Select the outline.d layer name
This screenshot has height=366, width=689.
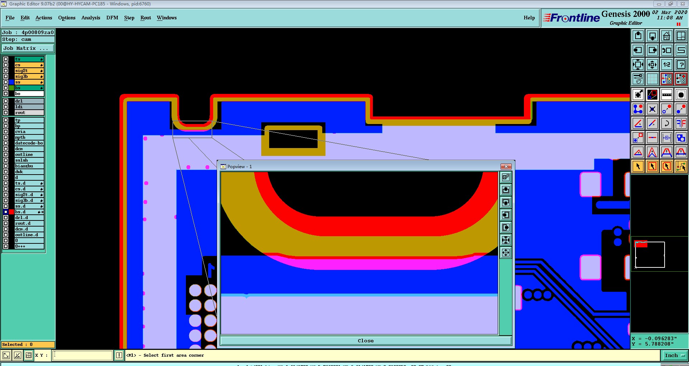pos(29,235)
